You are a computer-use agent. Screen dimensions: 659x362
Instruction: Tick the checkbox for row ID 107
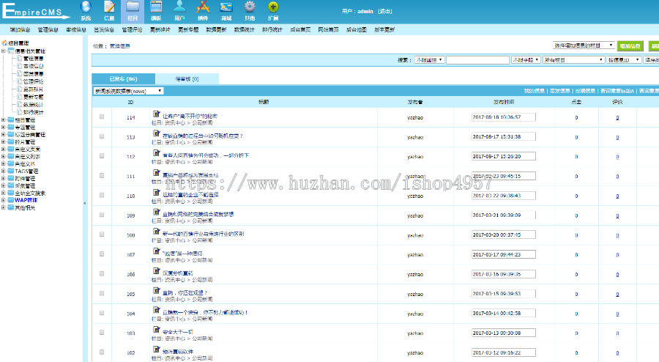(102, 254)
